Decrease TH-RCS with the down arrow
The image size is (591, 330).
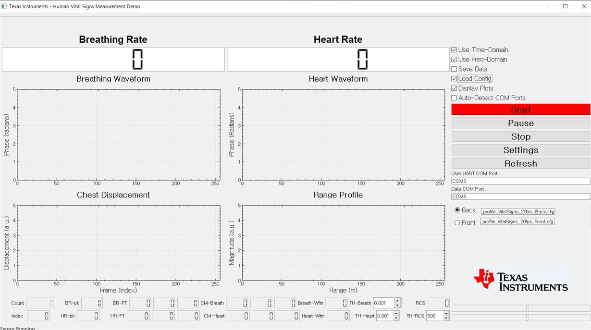(446, 318)
